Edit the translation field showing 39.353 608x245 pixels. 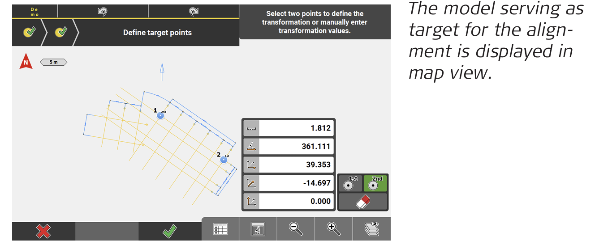click(296, 165)
